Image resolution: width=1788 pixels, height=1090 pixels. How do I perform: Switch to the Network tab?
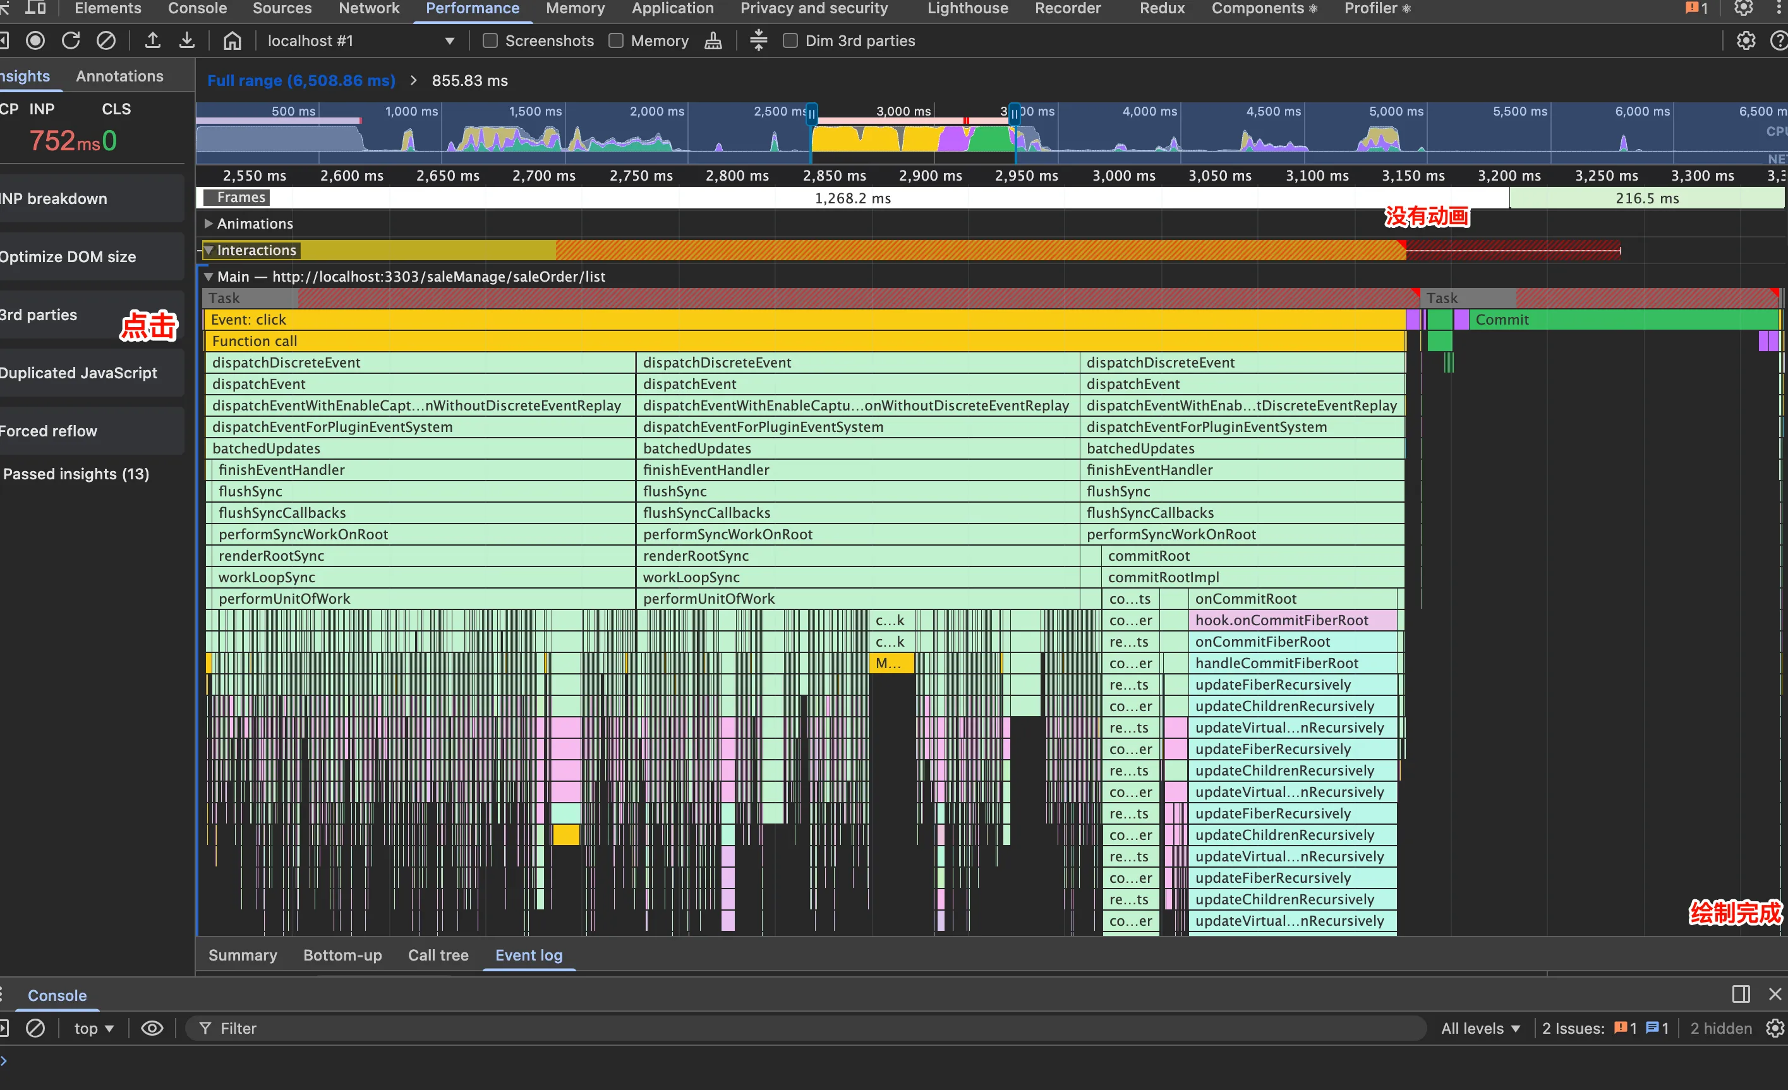pyautogui.click(x=368, y=9)
